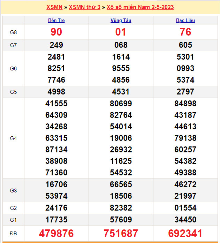Open the 'XSMN thứ 3' link
Screen dimensions: 220x243
[84, 7]
